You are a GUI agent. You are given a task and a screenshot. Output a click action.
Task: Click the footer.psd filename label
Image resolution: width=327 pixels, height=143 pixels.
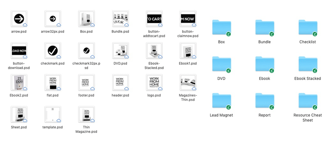[86, 95]
